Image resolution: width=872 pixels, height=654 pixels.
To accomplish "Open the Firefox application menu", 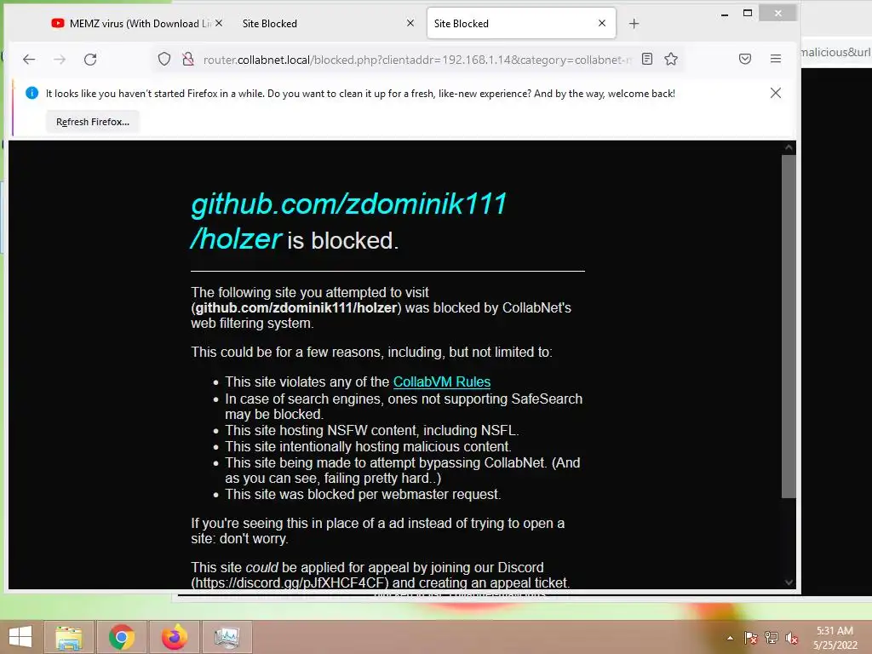I will pos(776,59).
